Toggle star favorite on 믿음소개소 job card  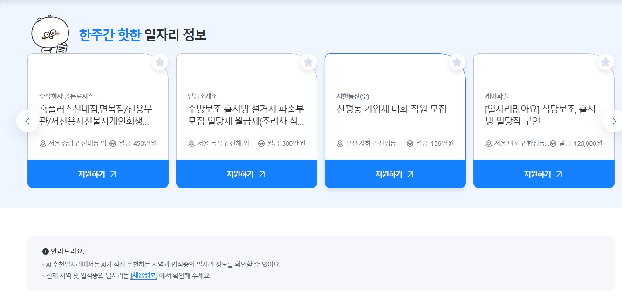(x=308, y=61)
